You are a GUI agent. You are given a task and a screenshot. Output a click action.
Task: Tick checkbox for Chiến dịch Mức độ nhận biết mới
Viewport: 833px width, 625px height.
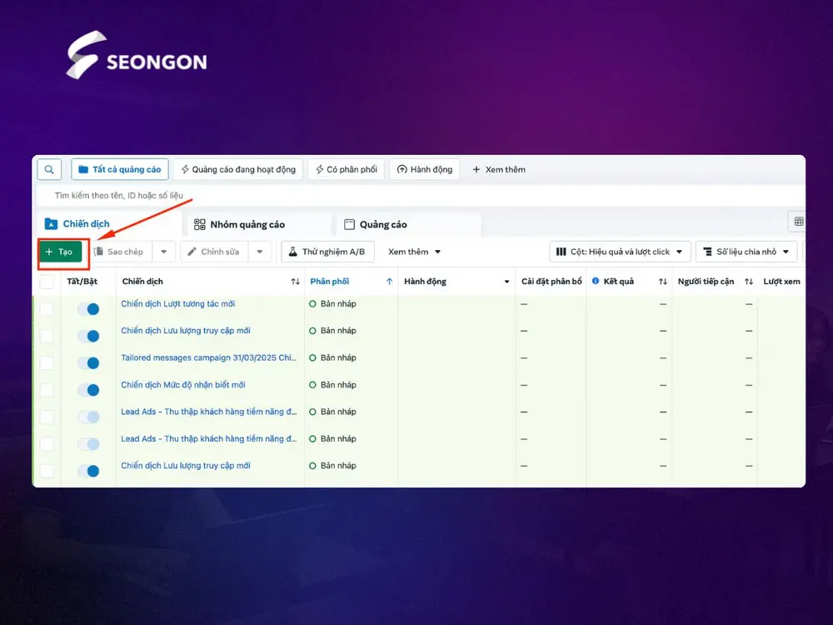click(47, 390)
